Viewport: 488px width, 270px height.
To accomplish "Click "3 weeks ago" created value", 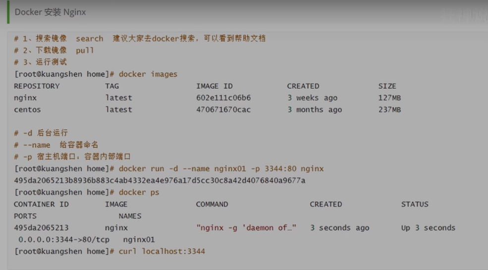I will (312, 98).
